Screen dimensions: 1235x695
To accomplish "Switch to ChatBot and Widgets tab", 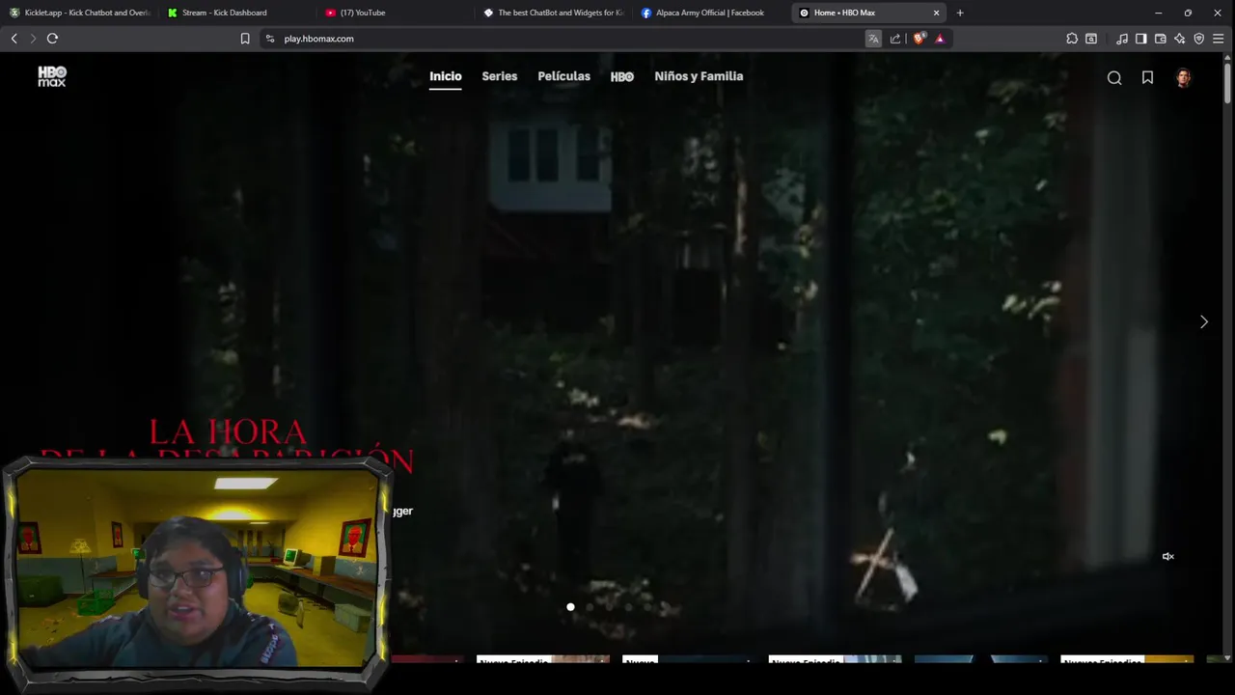I will [x=553, y=13].
